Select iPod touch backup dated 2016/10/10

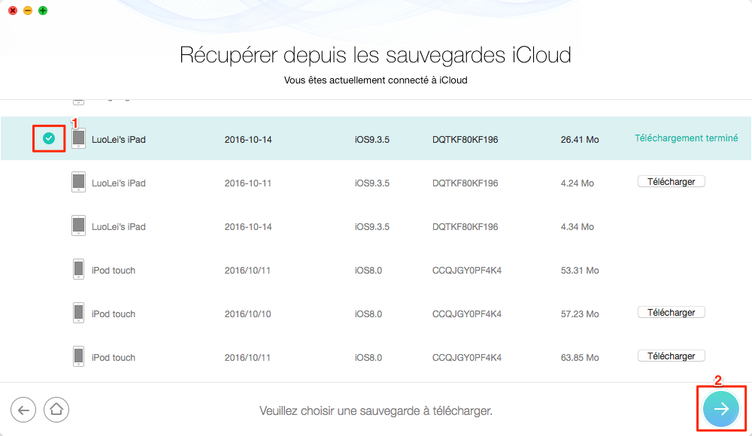(x=376, y=313)
